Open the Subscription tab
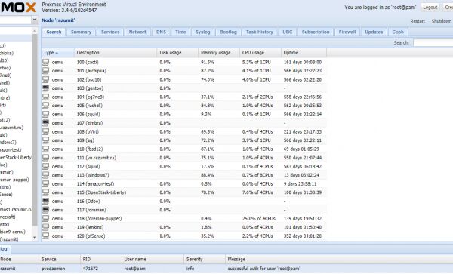The height and width of the screenshot is (274, 453). pos(316,32)
